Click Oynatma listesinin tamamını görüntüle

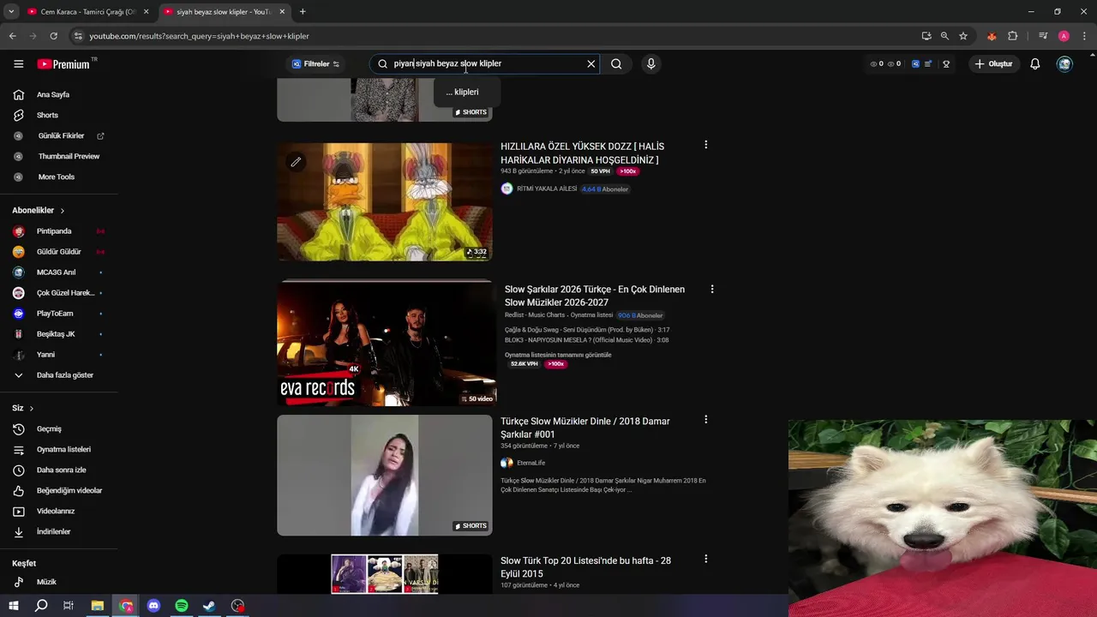click(558, 355)
